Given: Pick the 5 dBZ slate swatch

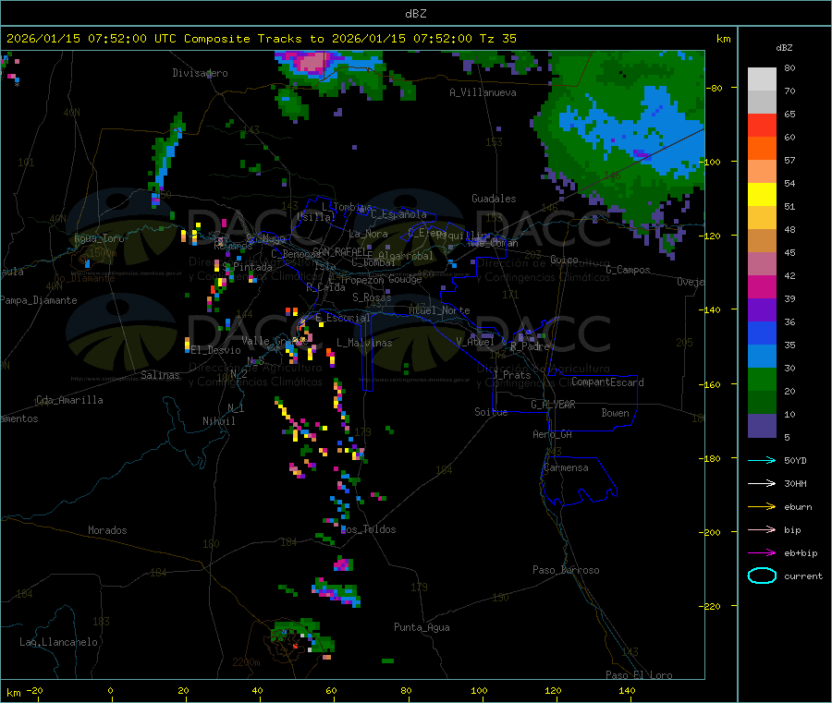Looking at the screenshot, I should 762,426.
